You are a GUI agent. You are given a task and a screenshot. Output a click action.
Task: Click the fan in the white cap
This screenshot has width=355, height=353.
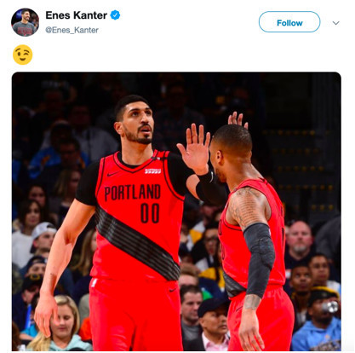43,238
